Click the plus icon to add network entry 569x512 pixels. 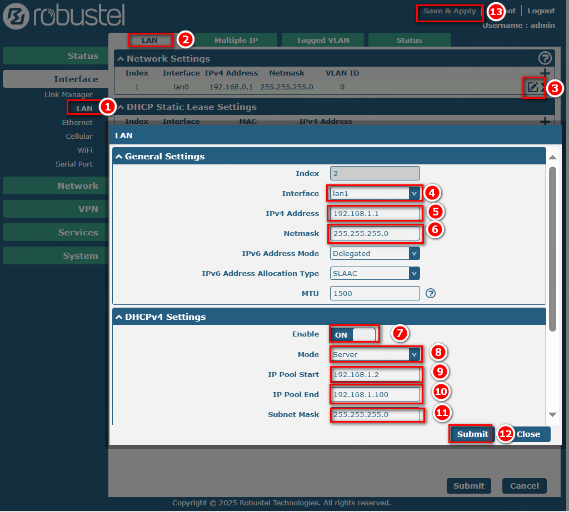tap(545, 73)
